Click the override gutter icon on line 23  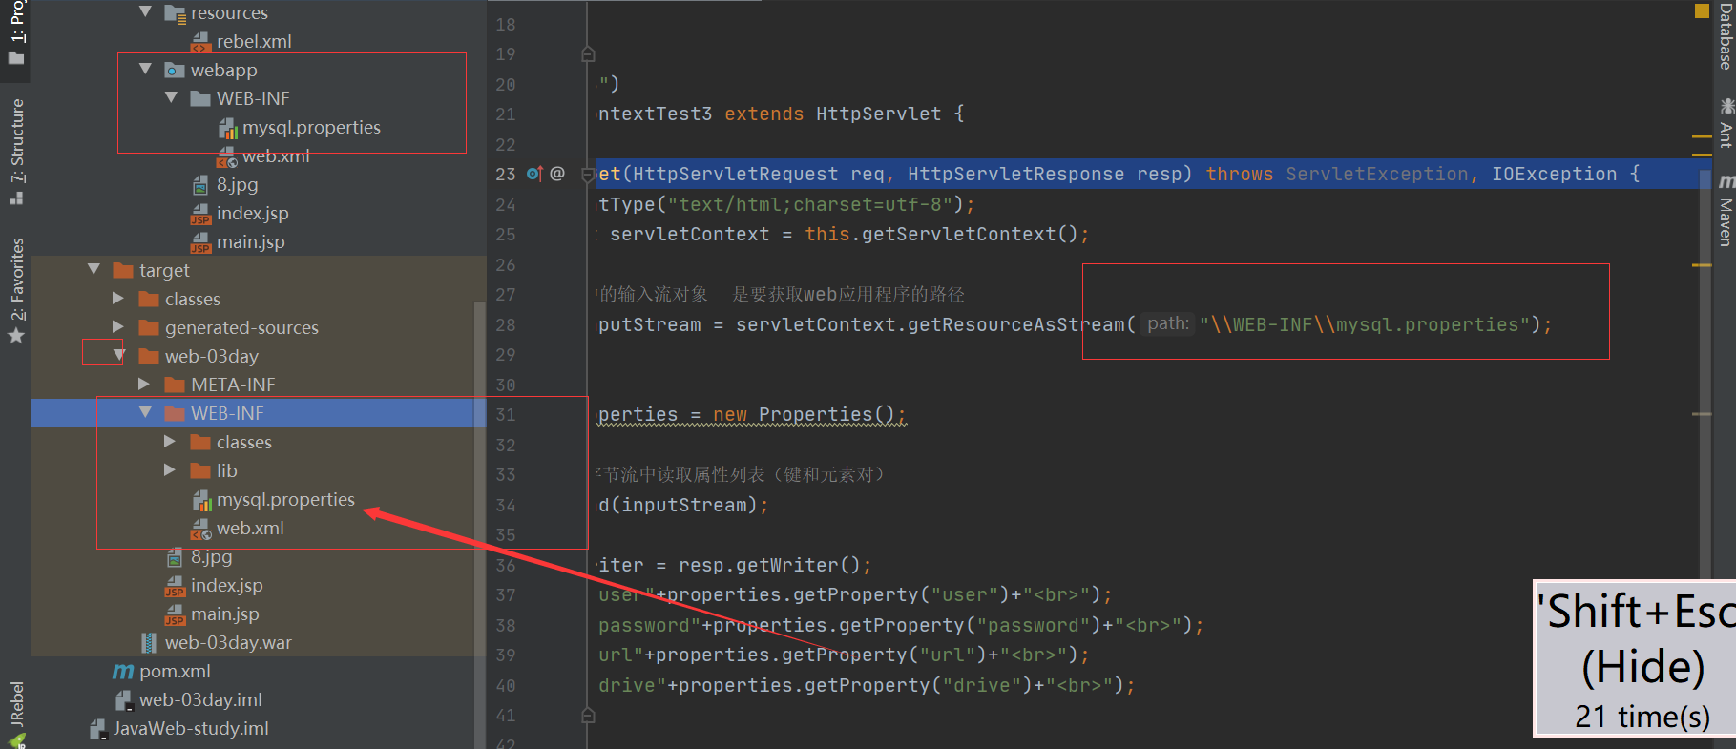coord(534,174)
